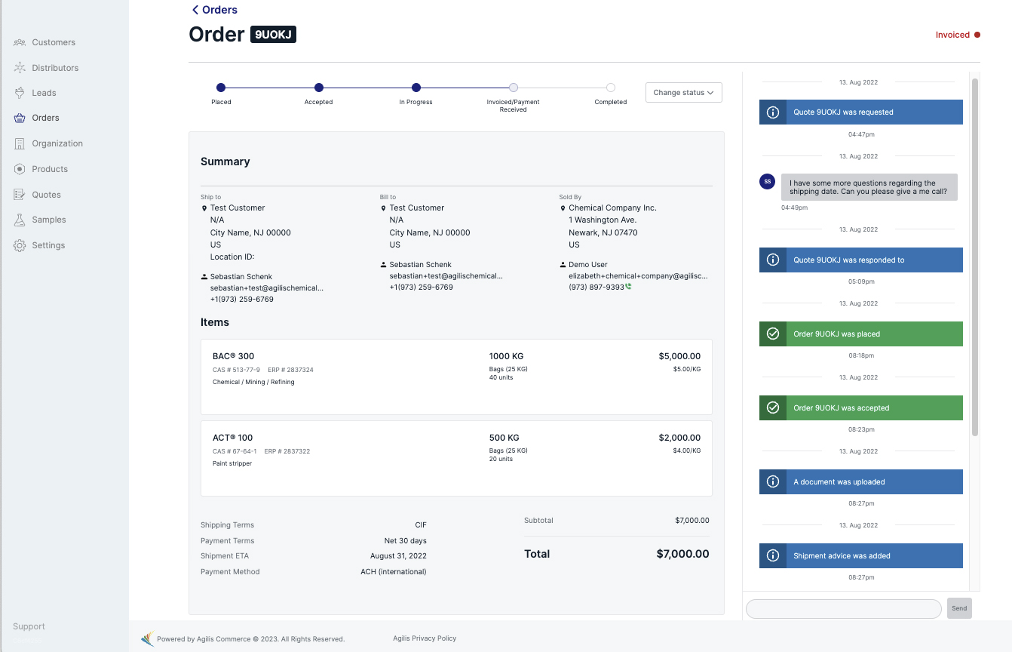This screenshot has height=652, width=1012.
Task: Click the Distributors network icon
Action: point(20,68)
